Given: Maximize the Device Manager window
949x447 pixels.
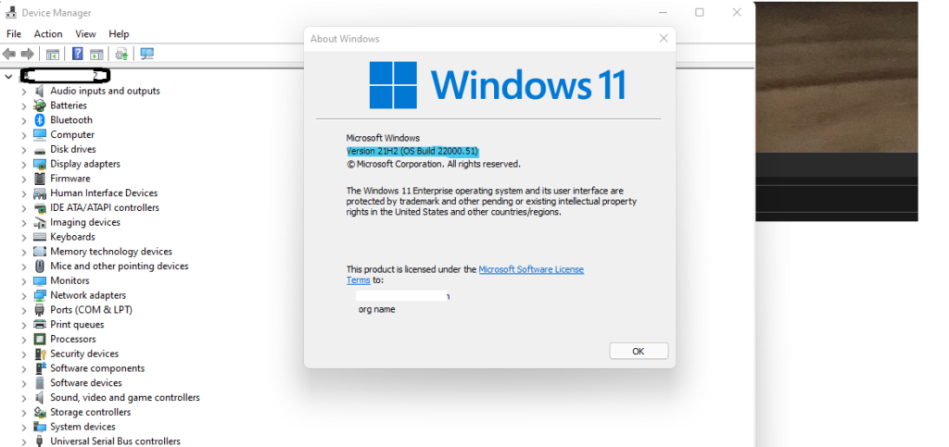Looking at the screenshot, I should (x=699, y=12).
